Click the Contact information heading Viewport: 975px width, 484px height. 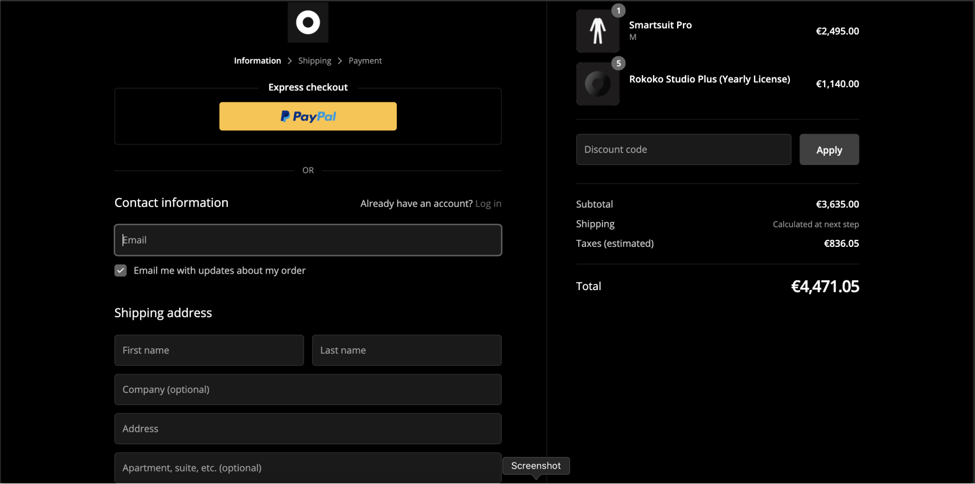click(x=171, y=203)
